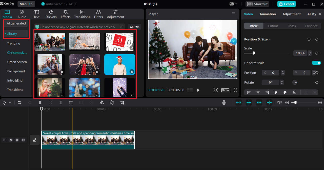This screenshot has height=170, width=324.
Task: Select AI generated in media sidebar
Action: pyautogui.click(x=16, y=23)
